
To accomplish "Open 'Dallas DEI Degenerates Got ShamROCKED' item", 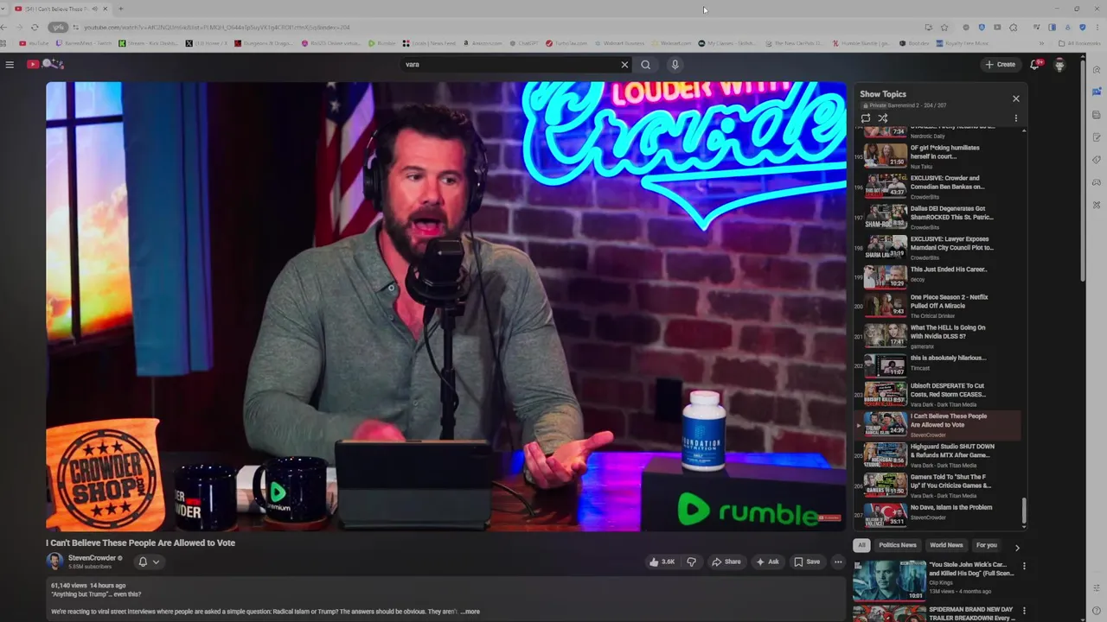I will coord(937,217).
